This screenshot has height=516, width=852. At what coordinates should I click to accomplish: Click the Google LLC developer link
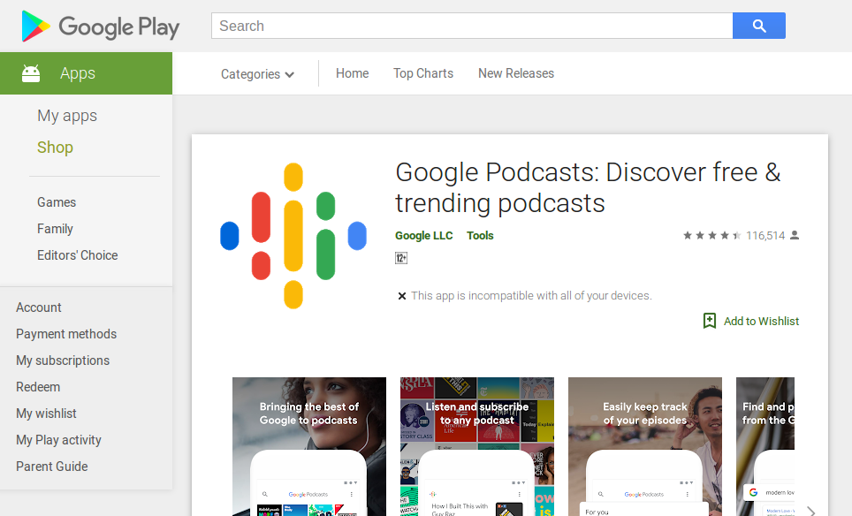coord(424,236)
